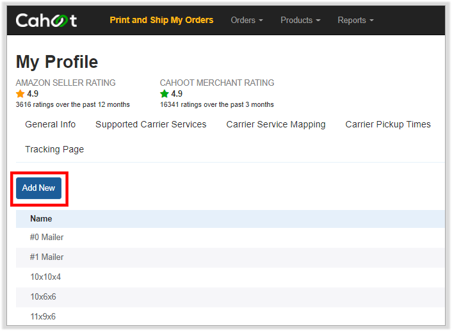This screenshot has width=452, height=331.
Task: Expand the Orders dropdown menu
Action: [246, 20]
